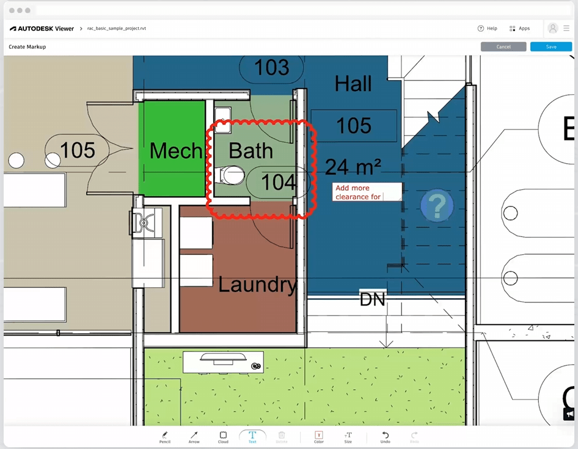
Task: Click the 105 door tag near the entry
Action: (77, 150)
